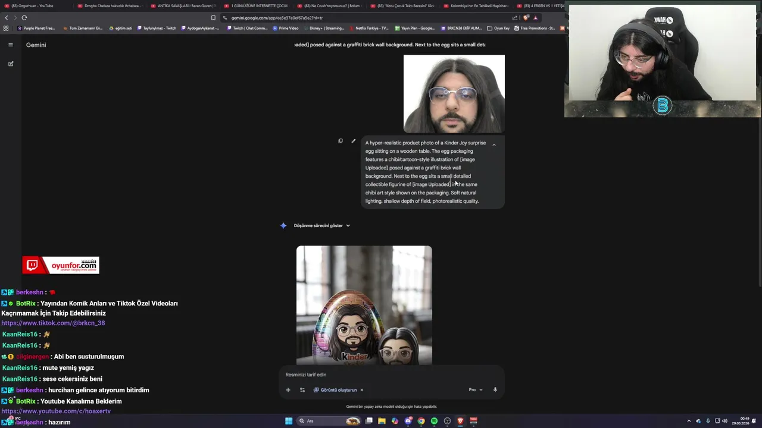The width and height of the screenshot is (762, 428).
Task: Open 'Purple Planet Free' bookmark
Action: [x=36, y=28]
